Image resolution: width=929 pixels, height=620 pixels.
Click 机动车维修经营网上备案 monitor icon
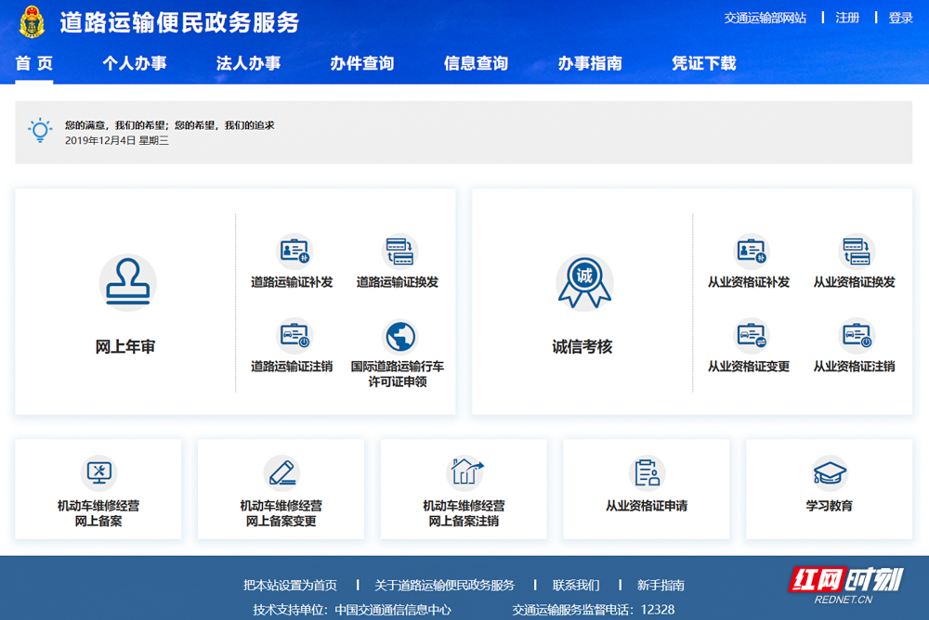coord(98,472)
